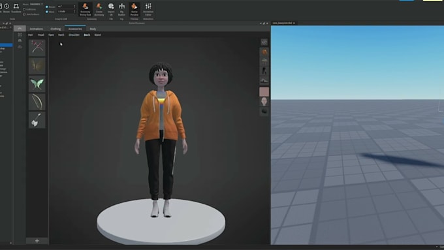Select the baseplate viewport document tab
Image resolution: width=444 pixels, height=250 pixels.
(x=284, y=23)
